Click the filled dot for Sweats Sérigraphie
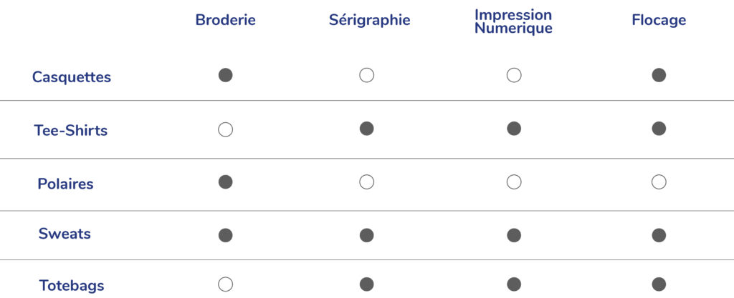This screenshot has height=298, width=734. (x=366, y=235)
